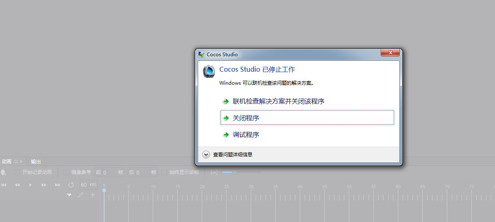Enable 镜像参考 checkbox
Viewport: 495px width, 222px height.
point(66,172)
